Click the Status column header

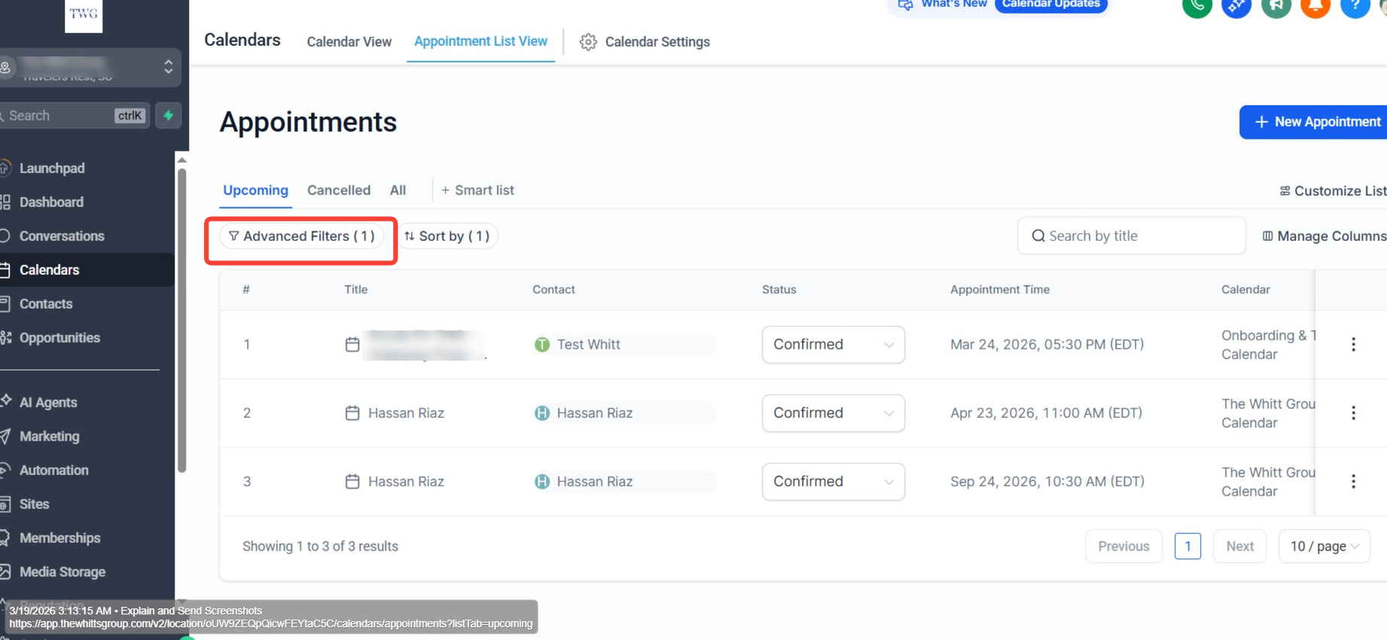click(x=779, y=290)
